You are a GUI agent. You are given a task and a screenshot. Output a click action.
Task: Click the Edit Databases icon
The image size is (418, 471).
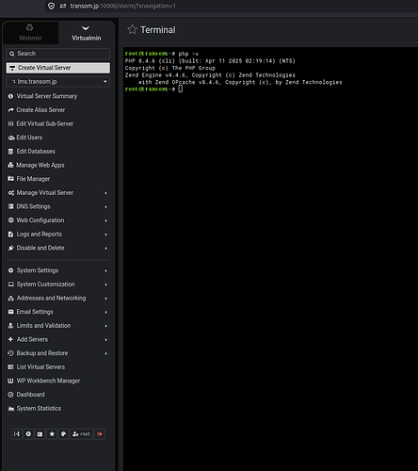(10, 152)
